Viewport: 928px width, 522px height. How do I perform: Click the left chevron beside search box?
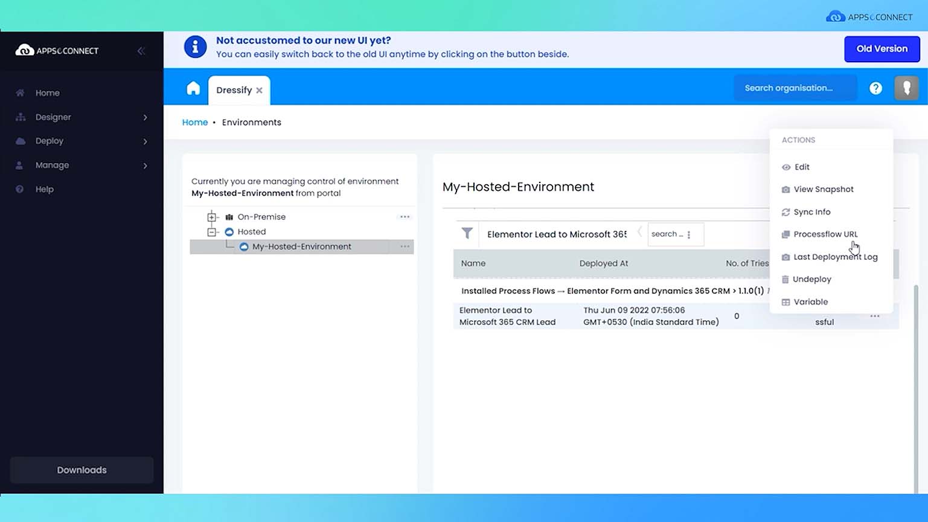click(639, 233)
